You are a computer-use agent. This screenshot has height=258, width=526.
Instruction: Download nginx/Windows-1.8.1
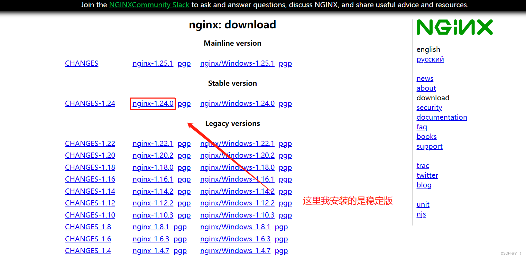pos(235,227)
